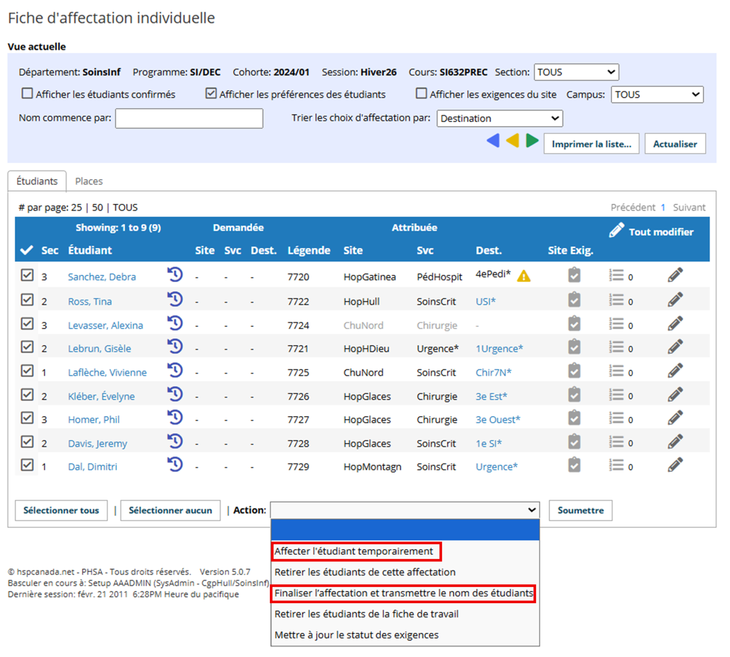This screenshot has height=657, width=730.
Task: Click history icon for Sanchez, Debra
Action: tap(175, 275)
